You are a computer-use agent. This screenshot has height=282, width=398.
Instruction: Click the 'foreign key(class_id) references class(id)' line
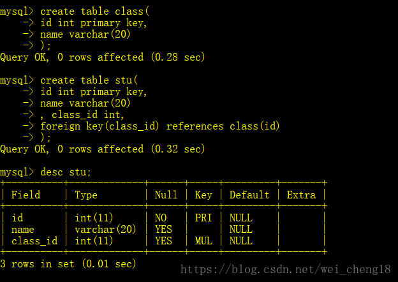coord(160,126)
